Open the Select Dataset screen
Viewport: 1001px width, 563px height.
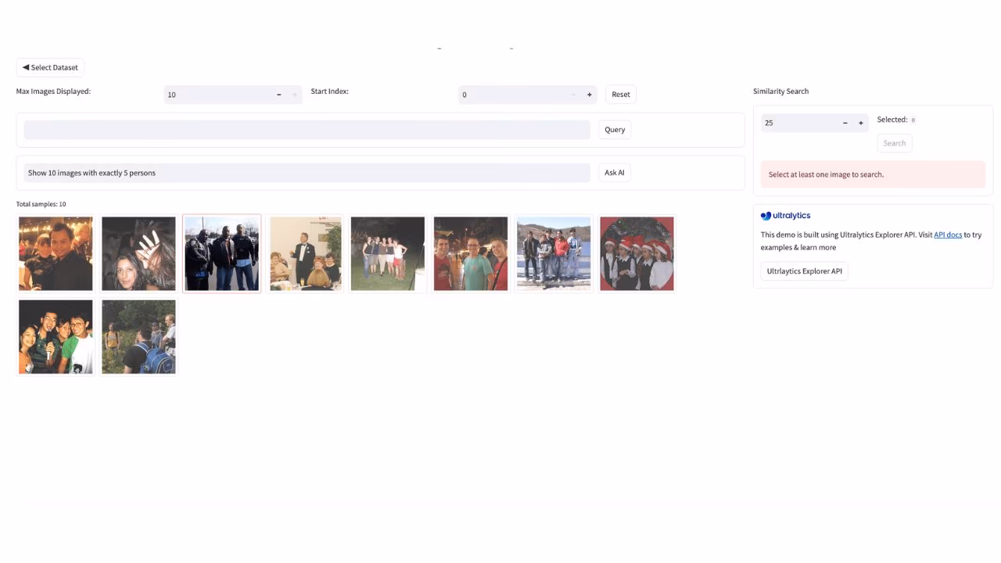(49, 67)
